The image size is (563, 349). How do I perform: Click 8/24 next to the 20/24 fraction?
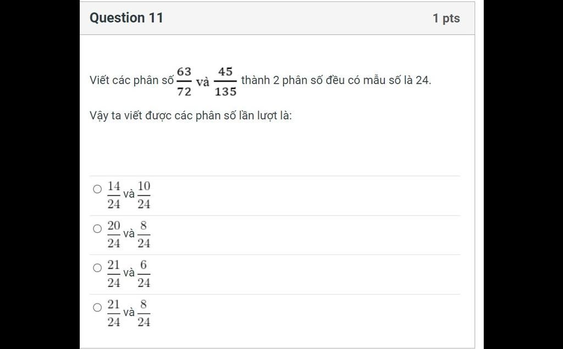coord(143,235)
